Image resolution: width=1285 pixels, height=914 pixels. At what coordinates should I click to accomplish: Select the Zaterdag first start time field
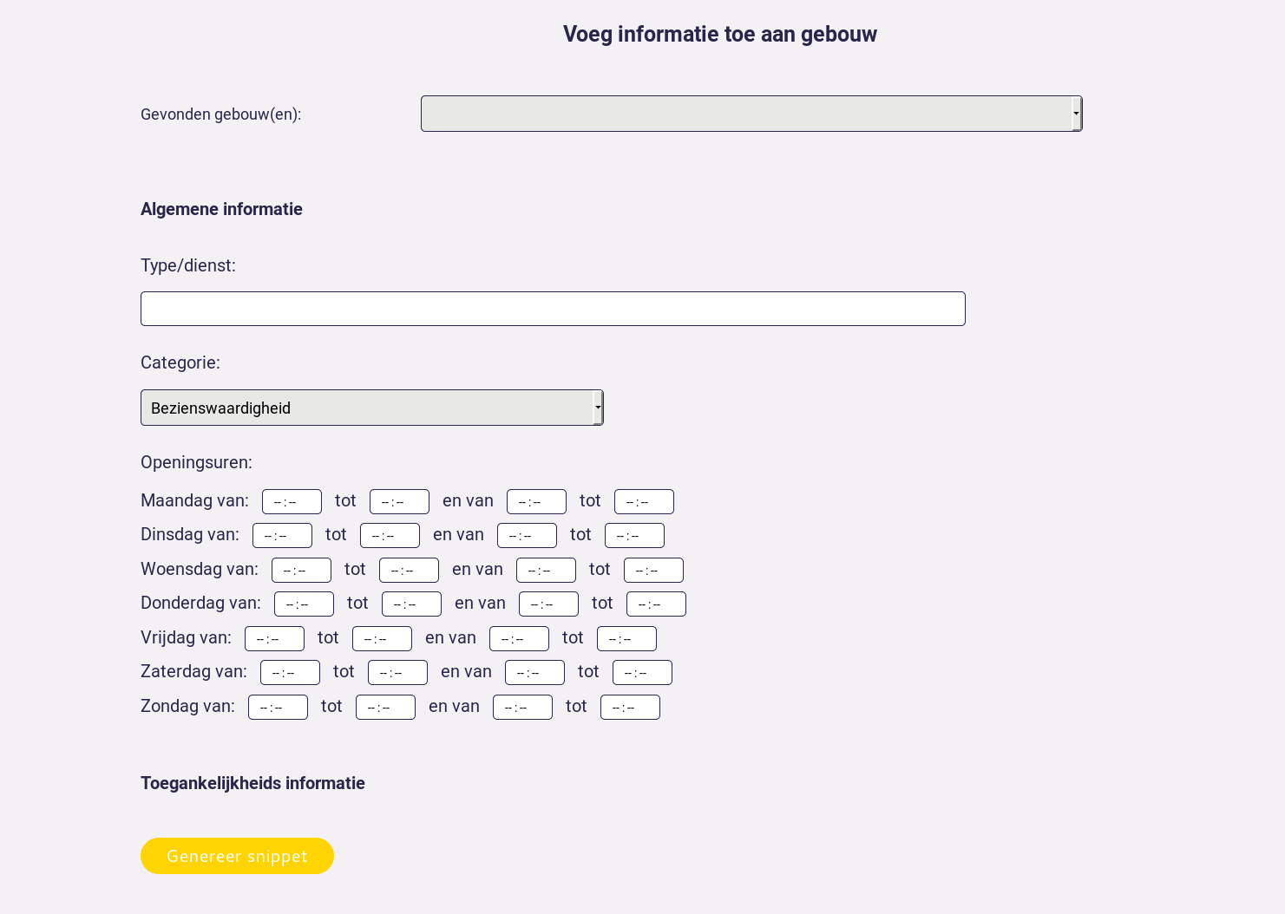[290, 672]
